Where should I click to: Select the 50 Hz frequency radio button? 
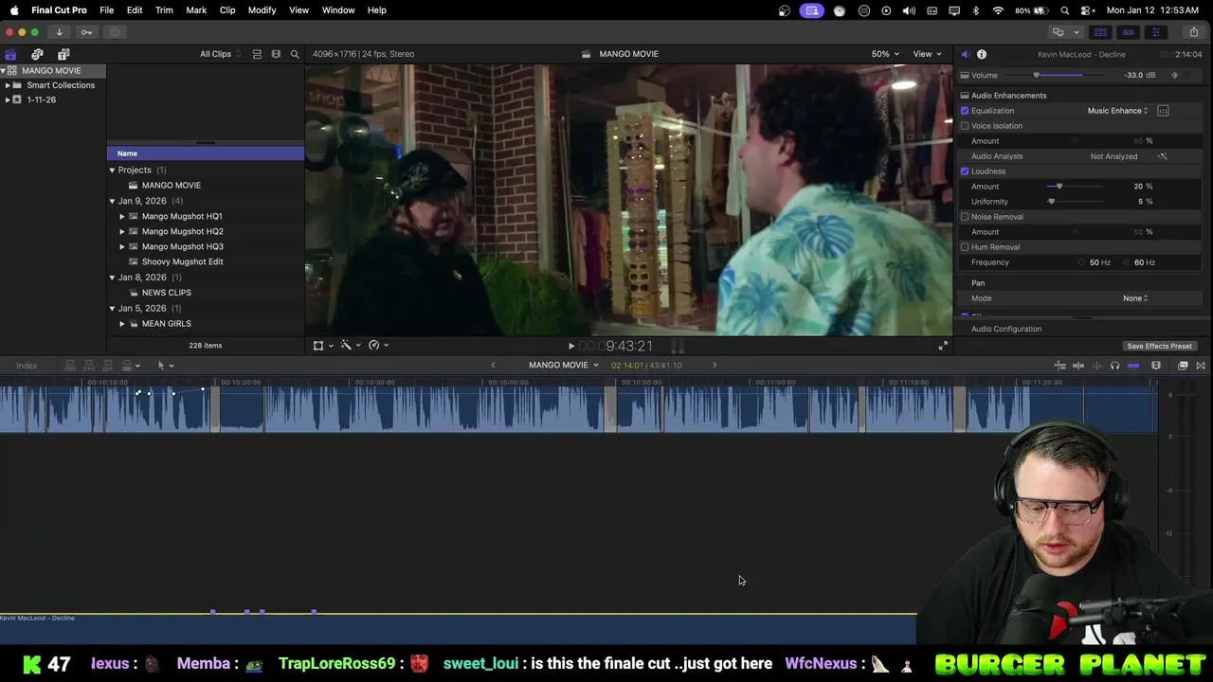1082,262
